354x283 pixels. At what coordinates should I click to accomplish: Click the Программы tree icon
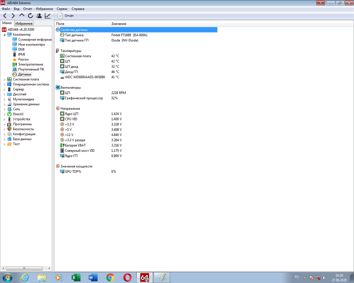click(9, 124)
